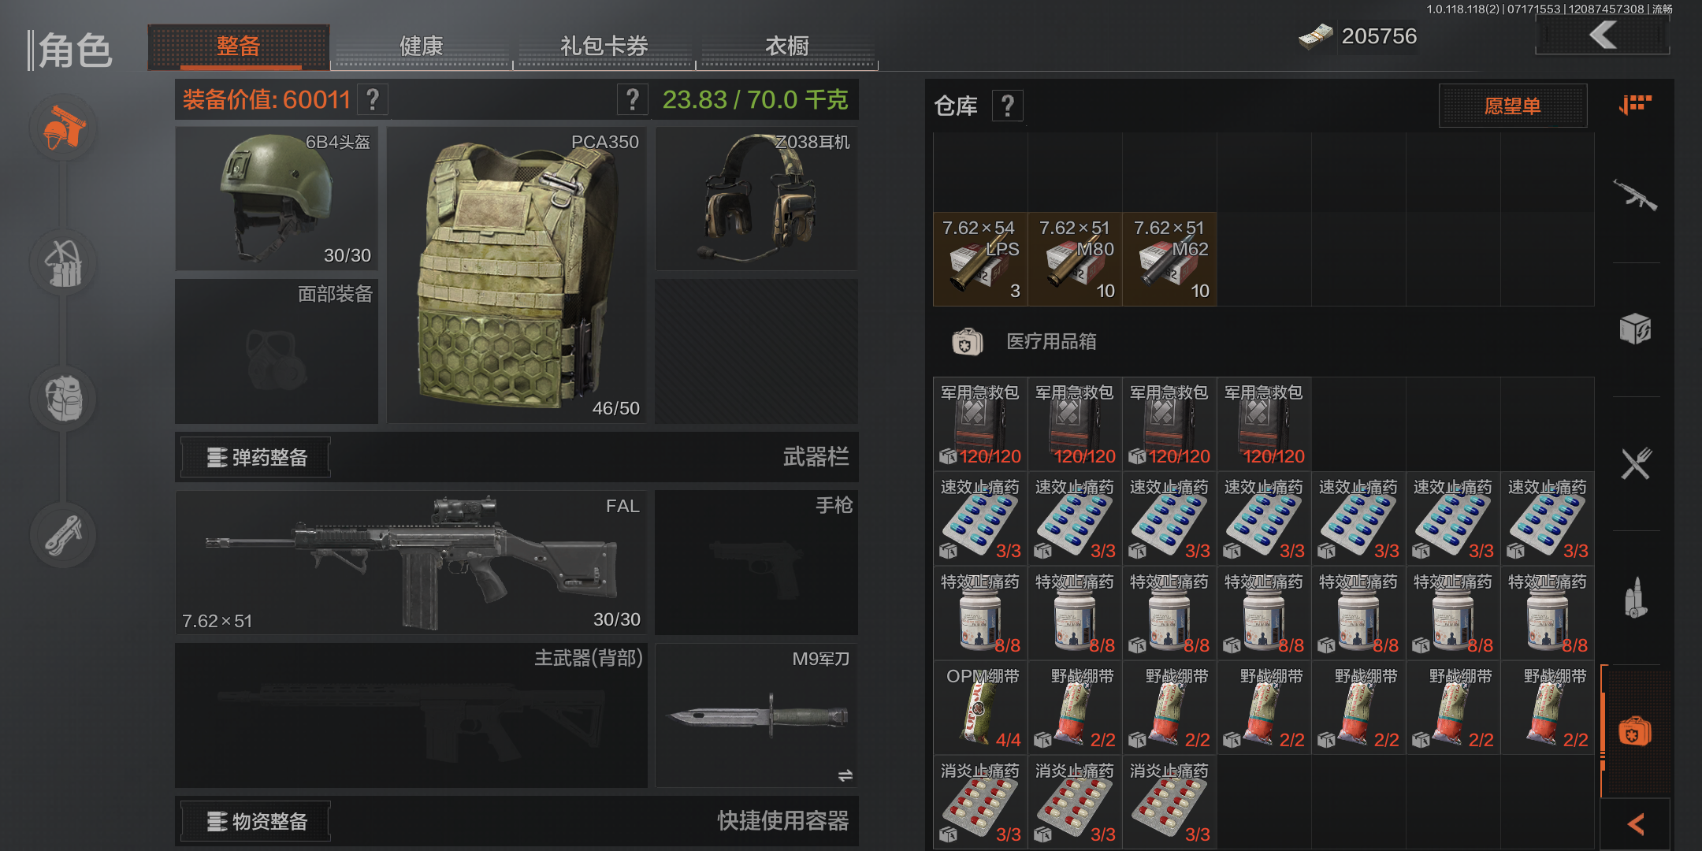The height and width of the screenshot is (851, 1702).
Task: Click the 武器栏 section label
Action: pos(816,457)
